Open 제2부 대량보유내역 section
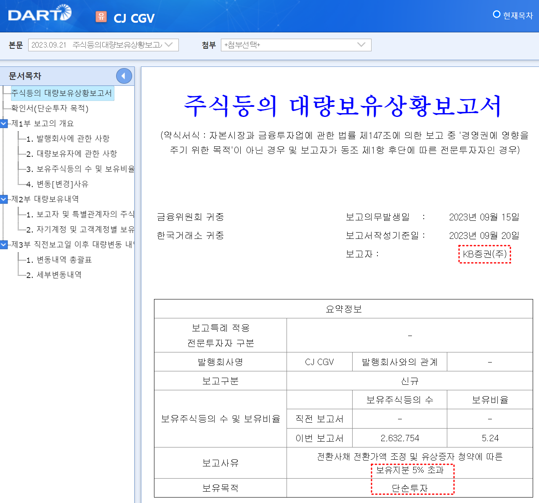 click(x=45, y=199)
